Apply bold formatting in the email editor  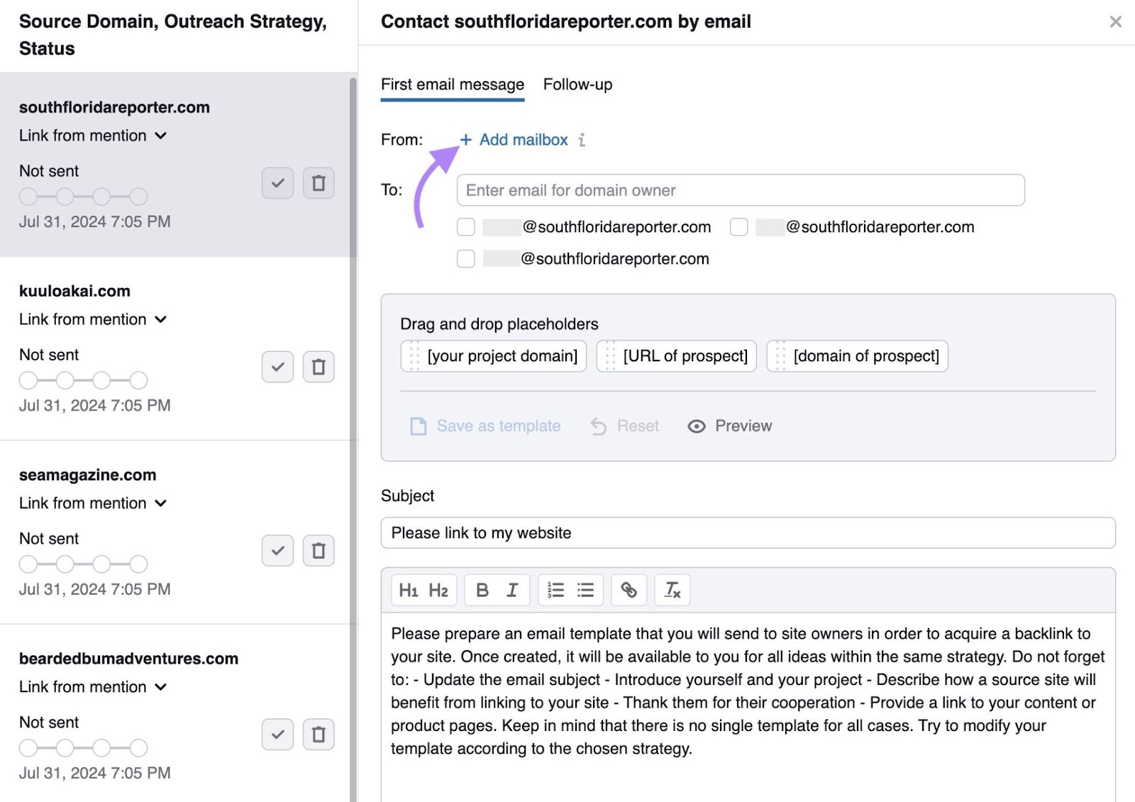coord(483,590)
